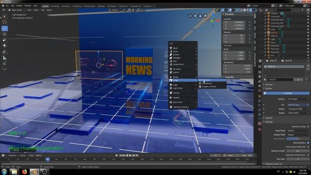Screen dimensions: 311x175
Task: Open the outliner filter funnel icon
Action: point(303,10)
